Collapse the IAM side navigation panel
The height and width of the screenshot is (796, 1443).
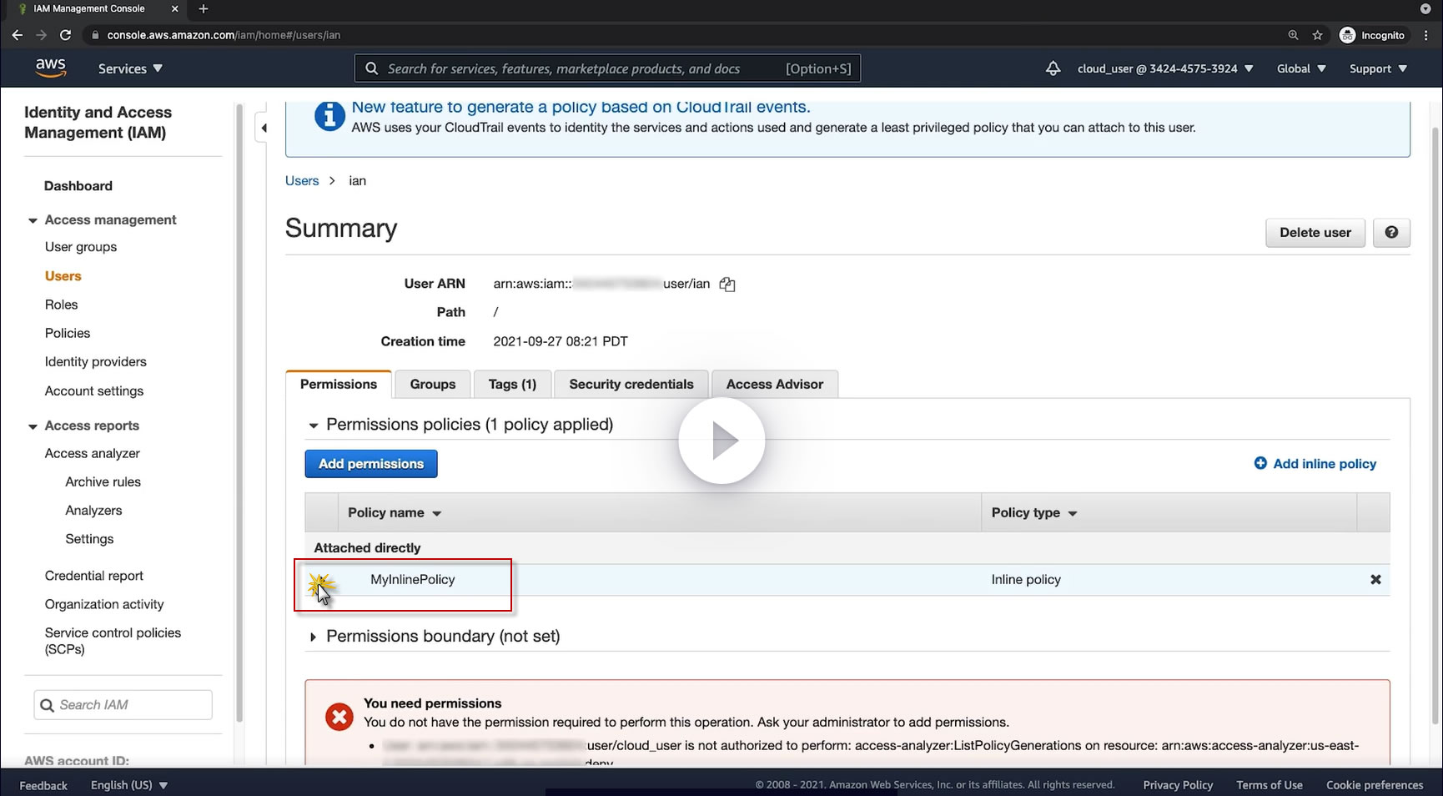pyautogui.click(x=264, y=128)
